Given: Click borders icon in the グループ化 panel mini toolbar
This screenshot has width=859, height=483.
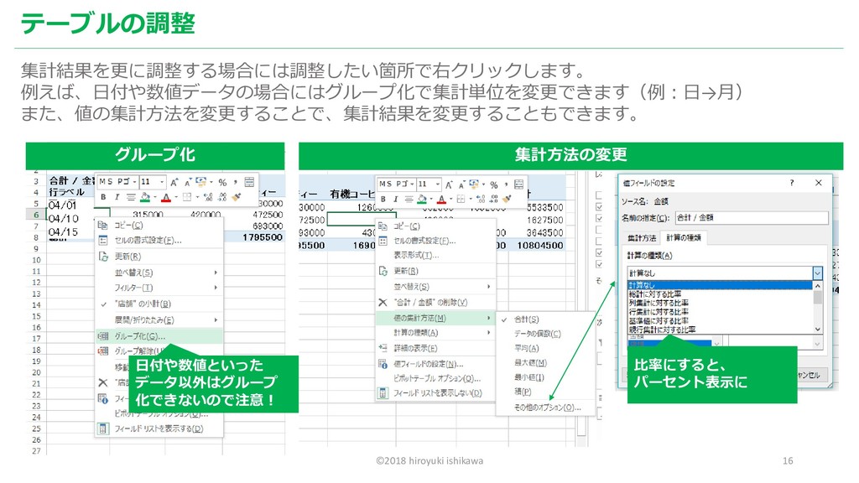Looking at the screenshot, I should click(187, 197).
